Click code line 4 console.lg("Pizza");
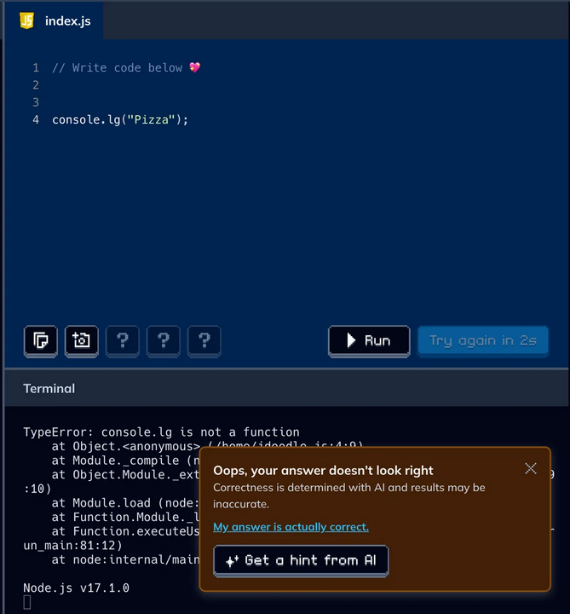The width and height of the screenshot is (570, 614). [120, 119]
